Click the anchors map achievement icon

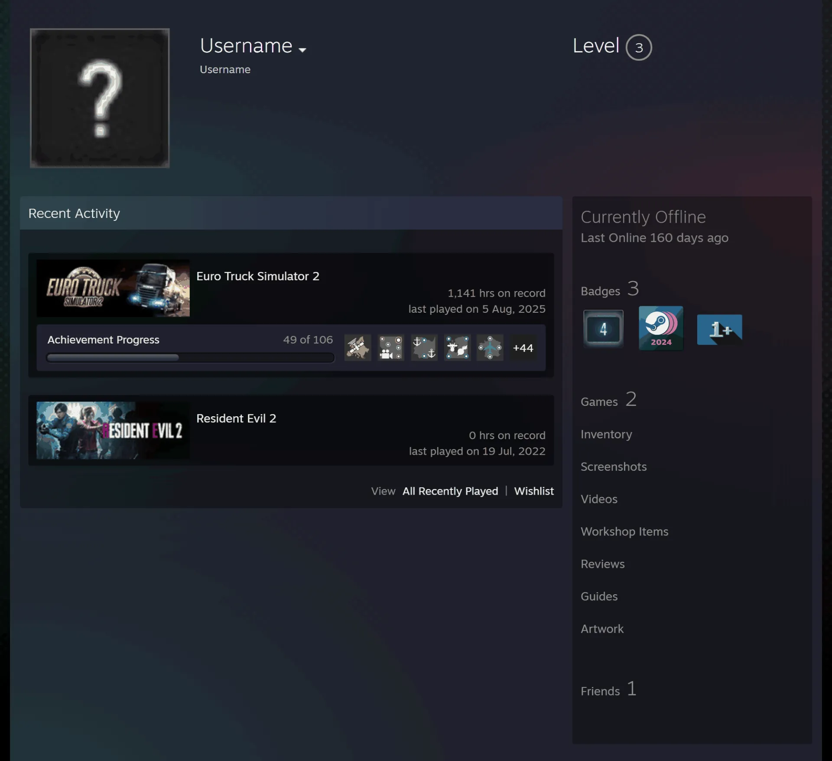point(424,347)
